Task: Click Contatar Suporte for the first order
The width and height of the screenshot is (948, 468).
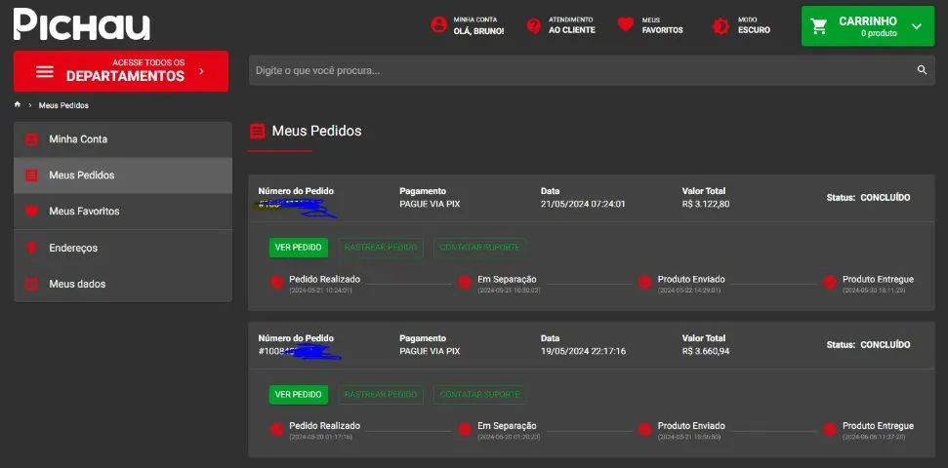Action: pyautogui.click(x=479, y=248)
